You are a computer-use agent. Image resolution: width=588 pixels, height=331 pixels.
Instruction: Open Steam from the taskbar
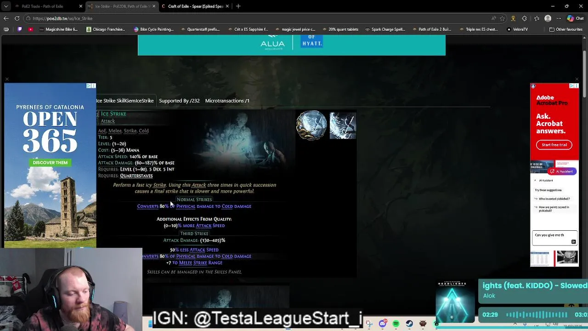click(409, 324)
